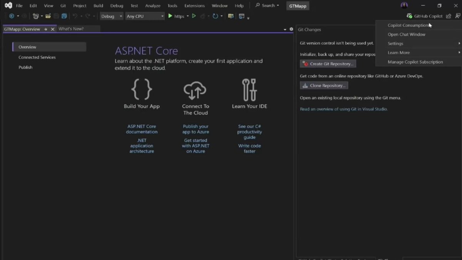Open the View menu

click(x=49, y=6)
